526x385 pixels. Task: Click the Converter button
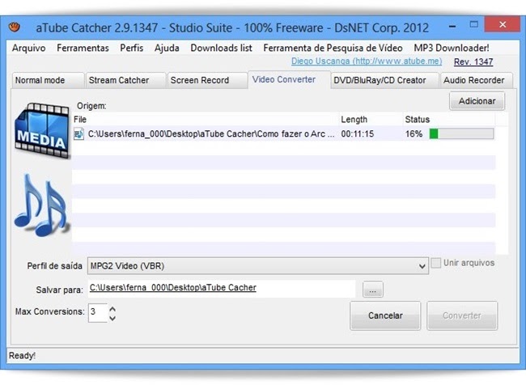coord(462,315)
